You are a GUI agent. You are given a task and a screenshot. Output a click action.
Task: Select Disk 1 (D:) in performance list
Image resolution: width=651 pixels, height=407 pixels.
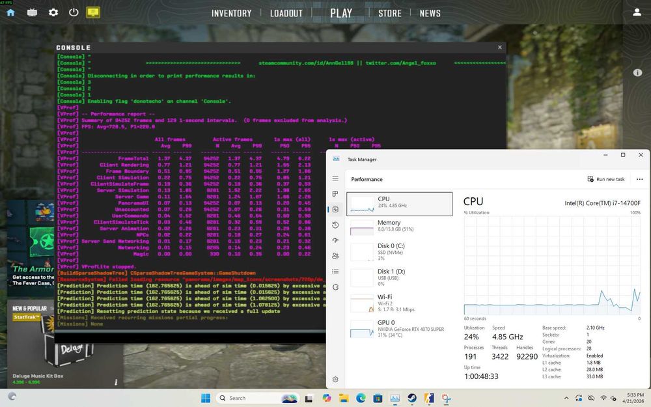(400, 277)
